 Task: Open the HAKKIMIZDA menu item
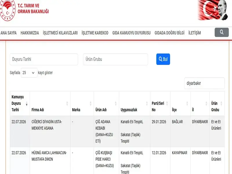[x=30, y=33]
